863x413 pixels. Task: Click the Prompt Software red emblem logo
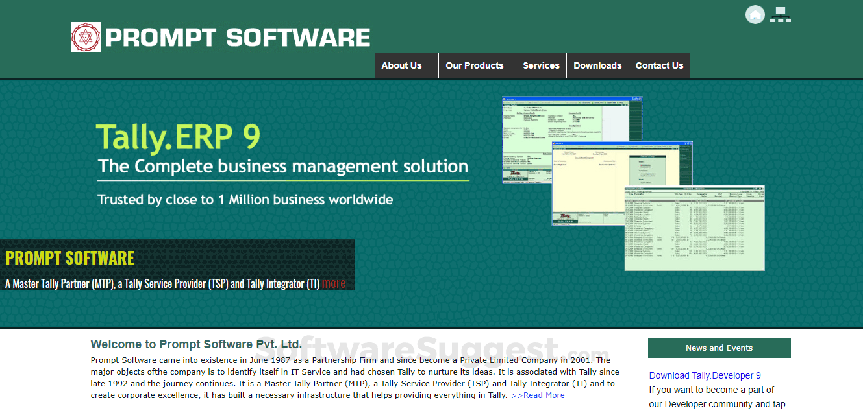click(x=86, y=37)
